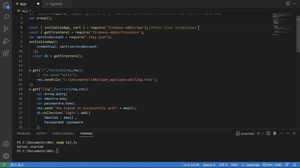Click 'var email=a.koo;' on line 20

[52, 98]
